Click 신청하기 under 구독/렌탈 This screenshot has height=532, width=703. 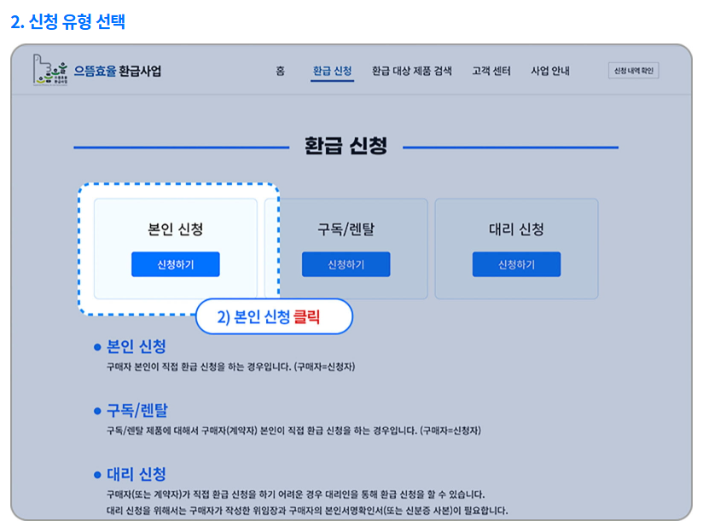pos(346,264)
